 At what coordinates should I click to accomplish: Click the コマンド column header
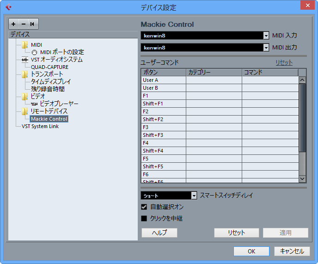(x=270, y=72)
